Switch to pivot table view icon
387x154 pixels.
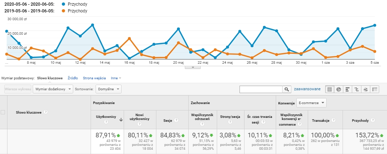(x=375, y=89)
